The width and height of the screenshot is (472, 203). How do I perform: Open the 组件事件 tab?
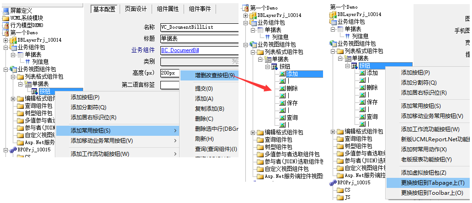(x=200, y=9)
